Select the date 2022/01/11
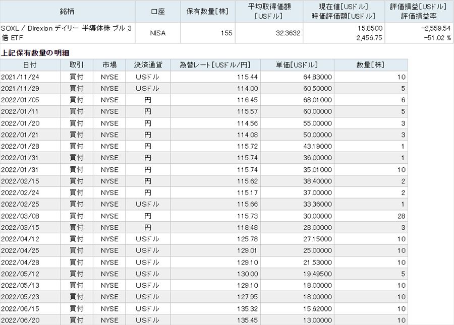454x325 pixels. [20, 112]
